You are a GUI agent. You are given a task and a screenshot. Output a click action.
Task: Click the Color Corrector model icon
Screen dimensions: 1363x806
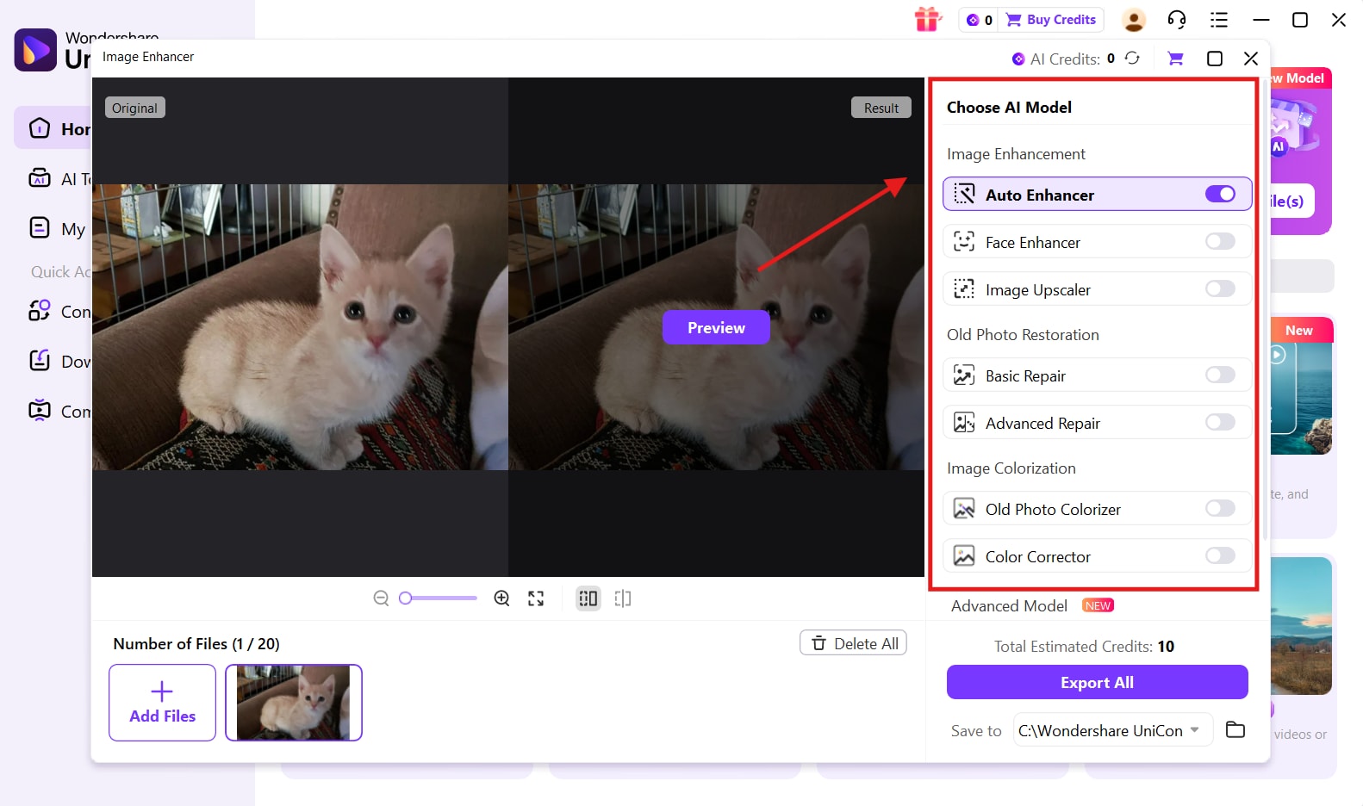click(x=964, y=556)
